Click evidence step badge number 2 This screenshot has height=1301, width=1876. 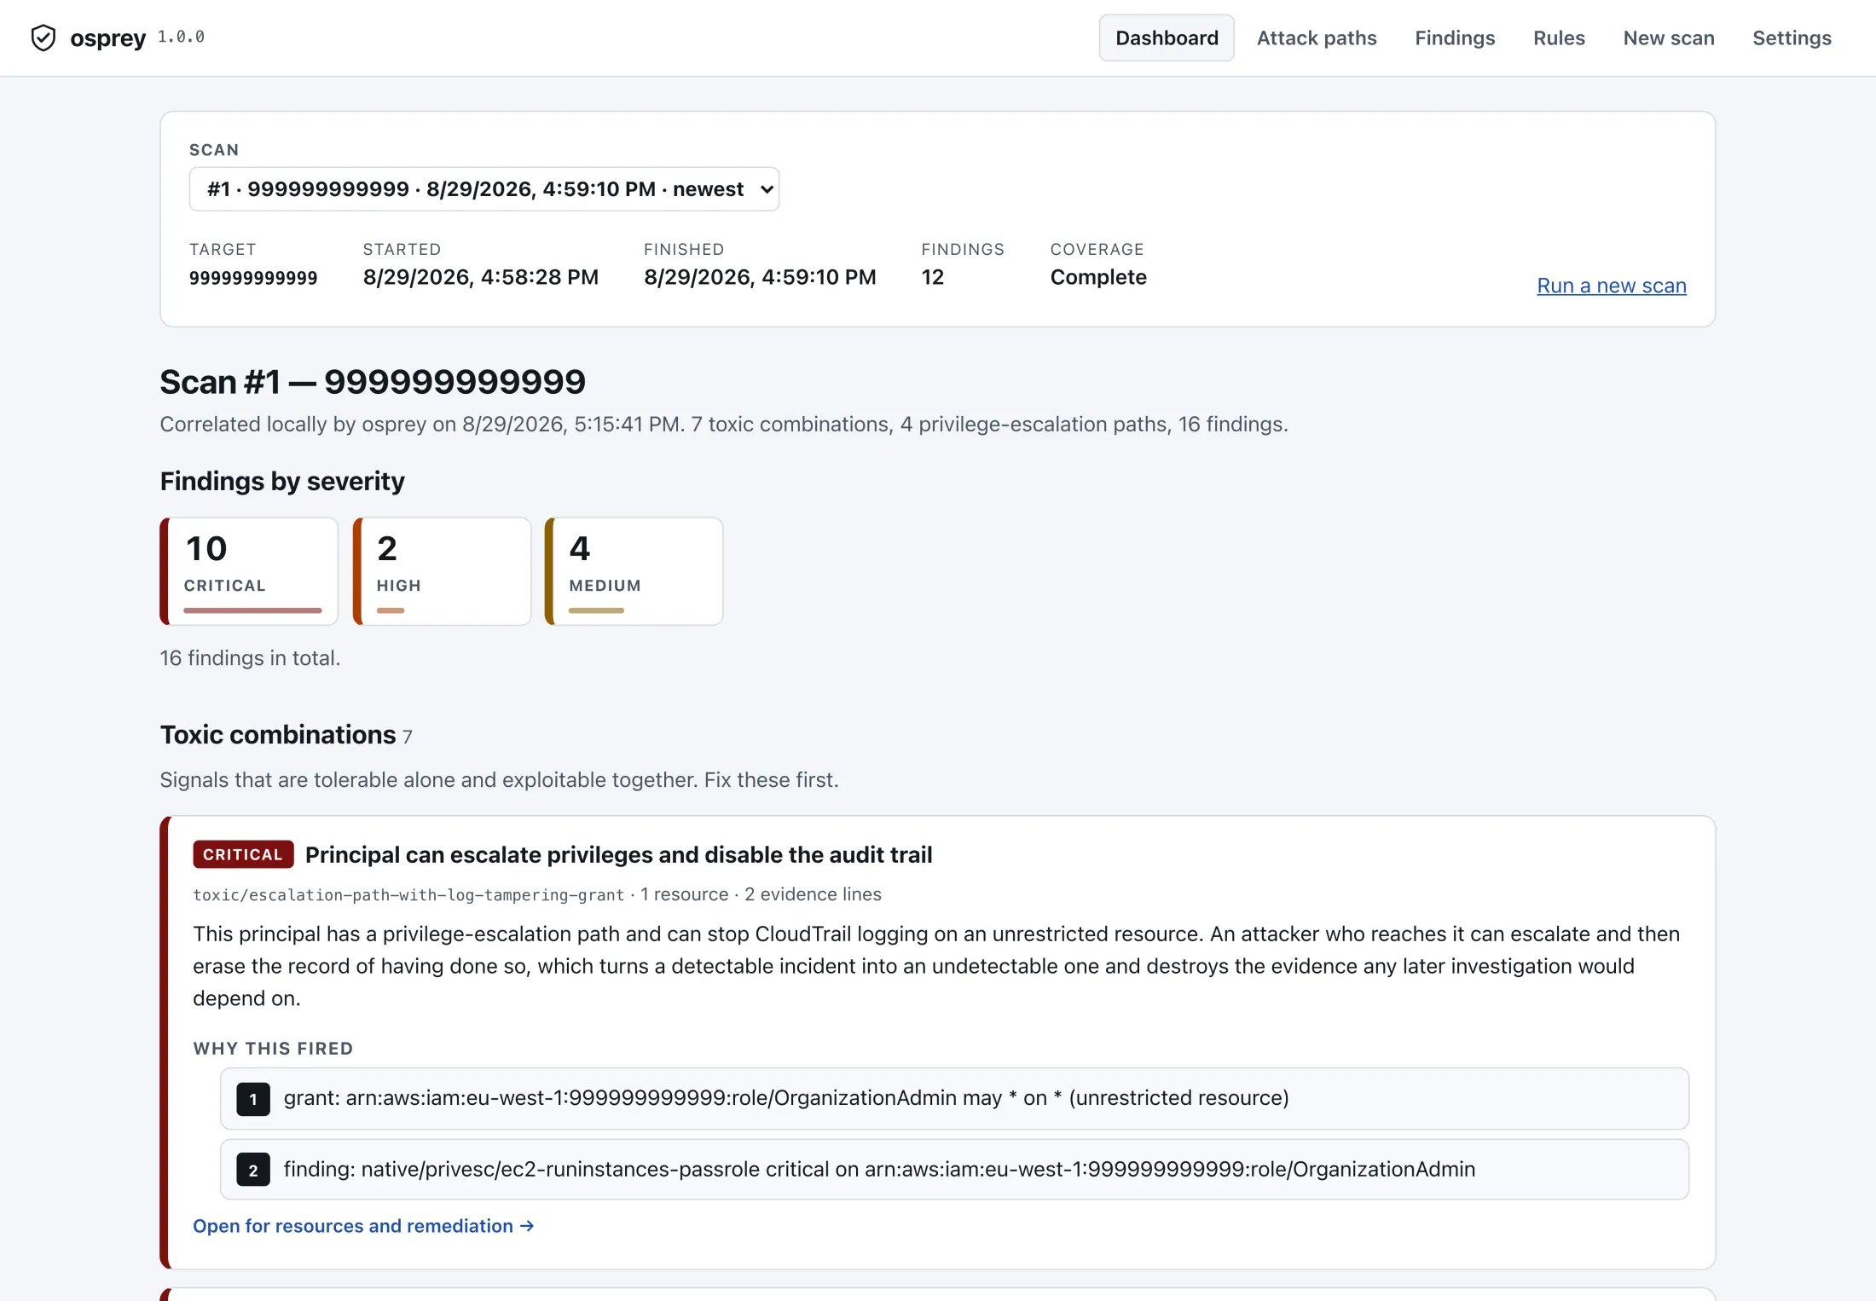click(253, 1170)
